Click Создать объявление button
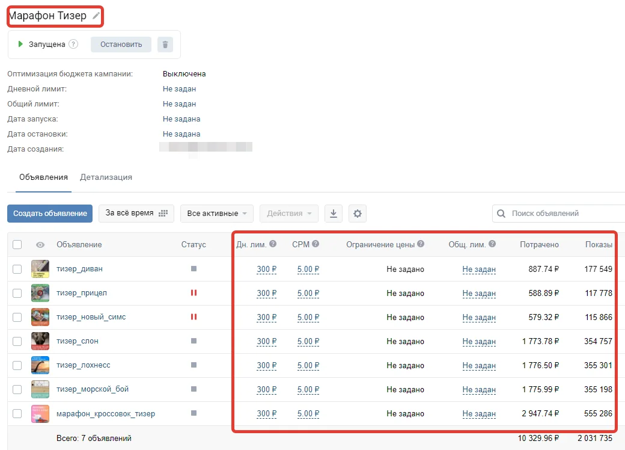The width and height of the screenshot is (625, 450). (x=50, y=214)
